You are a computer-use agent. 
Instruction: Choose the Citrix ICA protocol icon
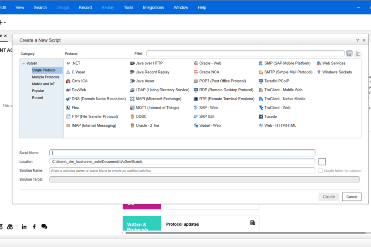(x=68, y=81)
